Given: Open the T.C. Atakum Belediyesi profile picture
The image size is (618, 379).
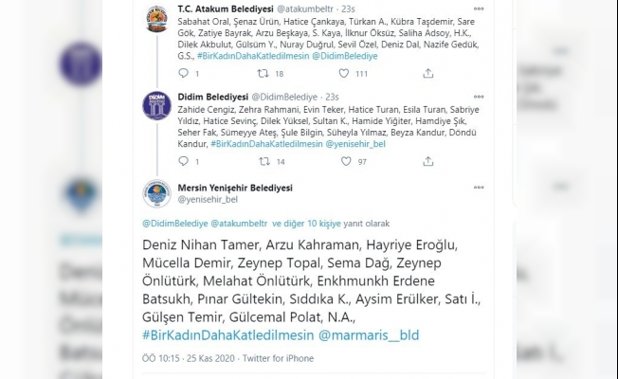Looking at the screenshot, I should coord(156,21).
